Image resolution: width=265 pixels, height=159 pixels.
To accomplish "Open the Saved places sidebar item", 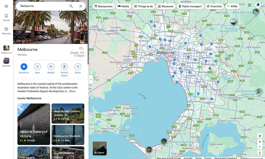I will pos(6,17).
